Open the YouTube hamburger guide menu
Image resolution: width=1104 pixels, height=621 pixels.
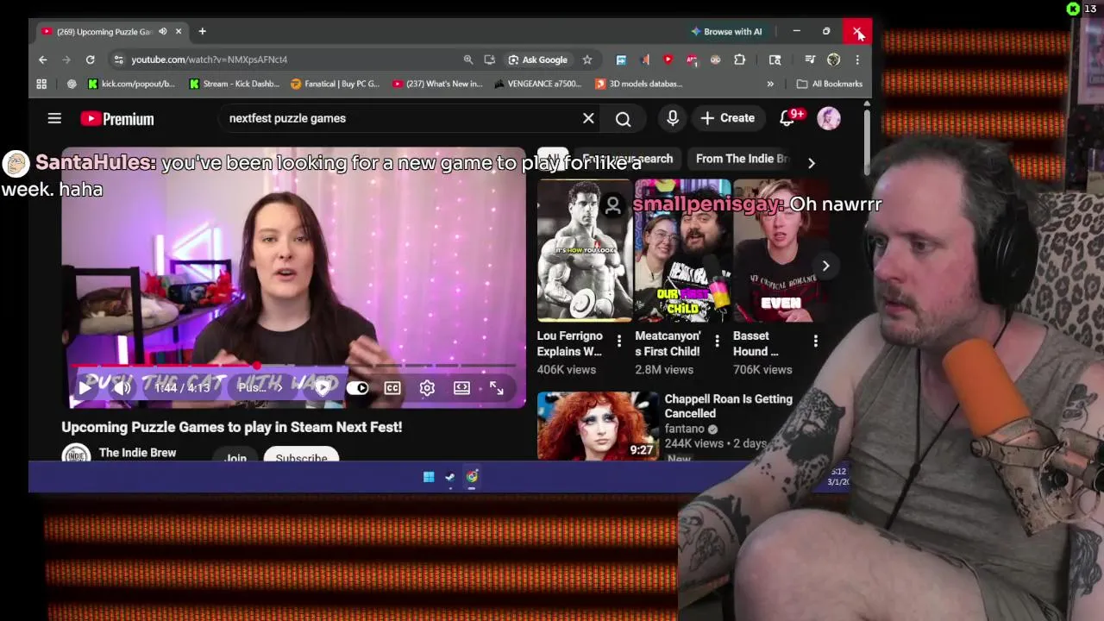click(54, 118)
